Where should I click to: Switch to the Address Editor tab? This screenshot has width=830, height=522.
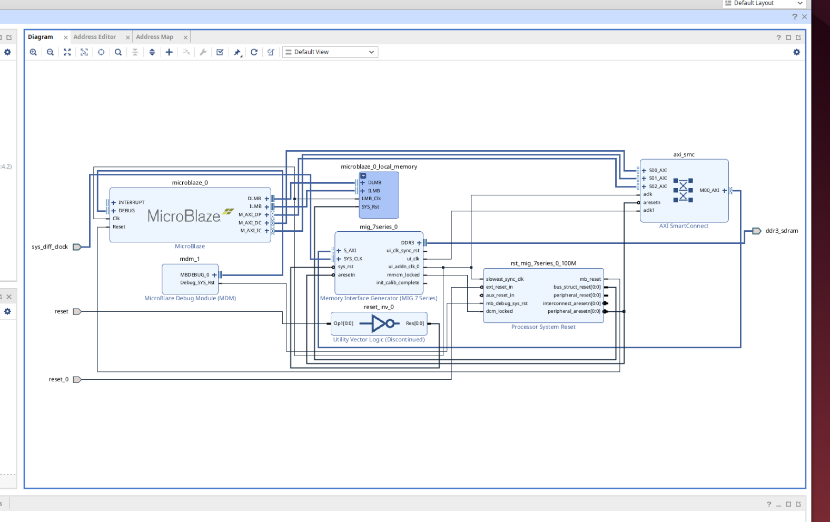(x=95, y=37)
